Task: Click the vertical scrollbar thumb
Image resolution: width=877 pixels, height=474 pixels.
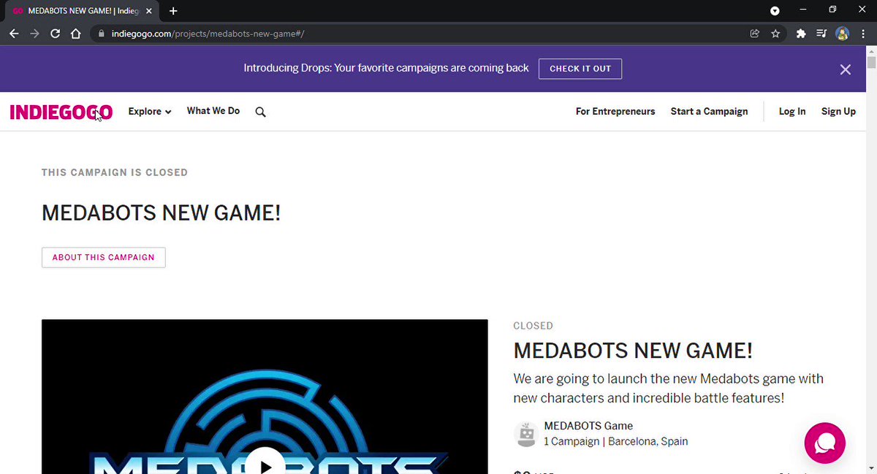Action: (871, 62)
